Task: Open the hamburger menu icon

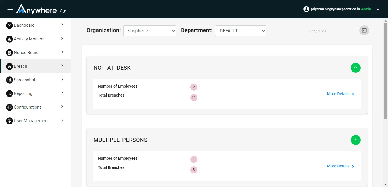Action: pyautogui.click(x=10, y=9)
